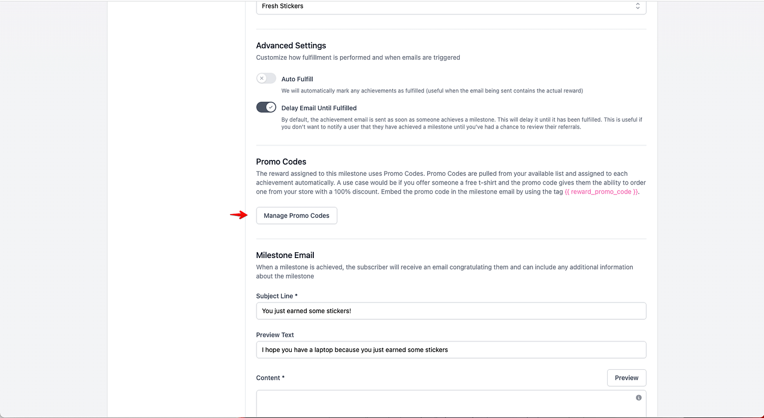Click the Promo Codes section heading
Image resolution: width=764 pixels, height=418 pixels.
coord(281,162)
